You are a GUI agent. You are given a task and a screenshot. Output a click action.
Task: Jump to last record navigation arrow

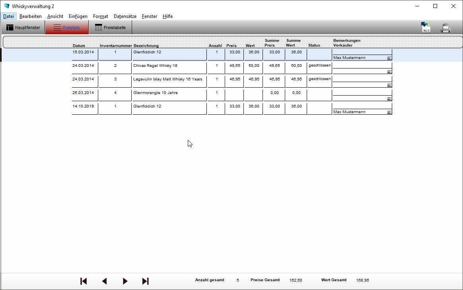[146, 281]
